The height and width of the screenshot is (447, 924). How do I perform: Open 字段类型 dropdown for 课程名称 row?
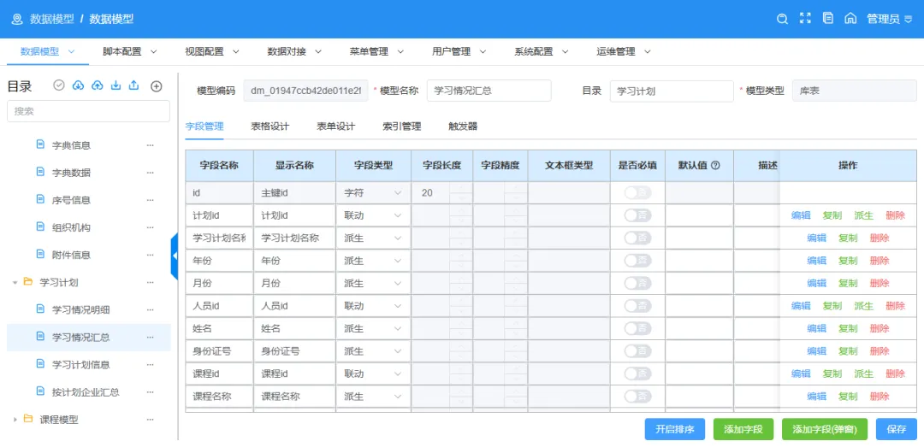[373, 397]
